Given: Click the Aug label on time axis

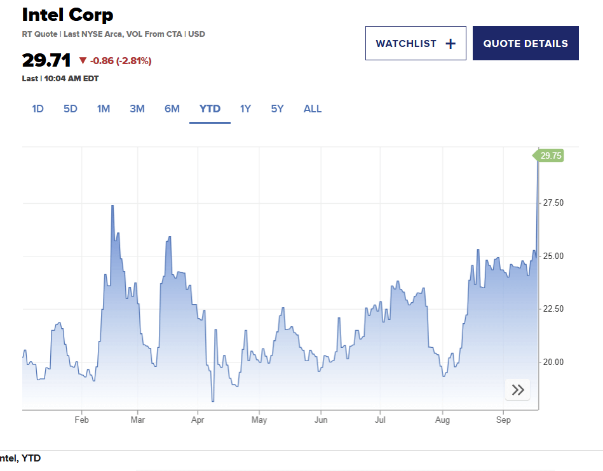Looking at the screenshot, I should point(442,420).
